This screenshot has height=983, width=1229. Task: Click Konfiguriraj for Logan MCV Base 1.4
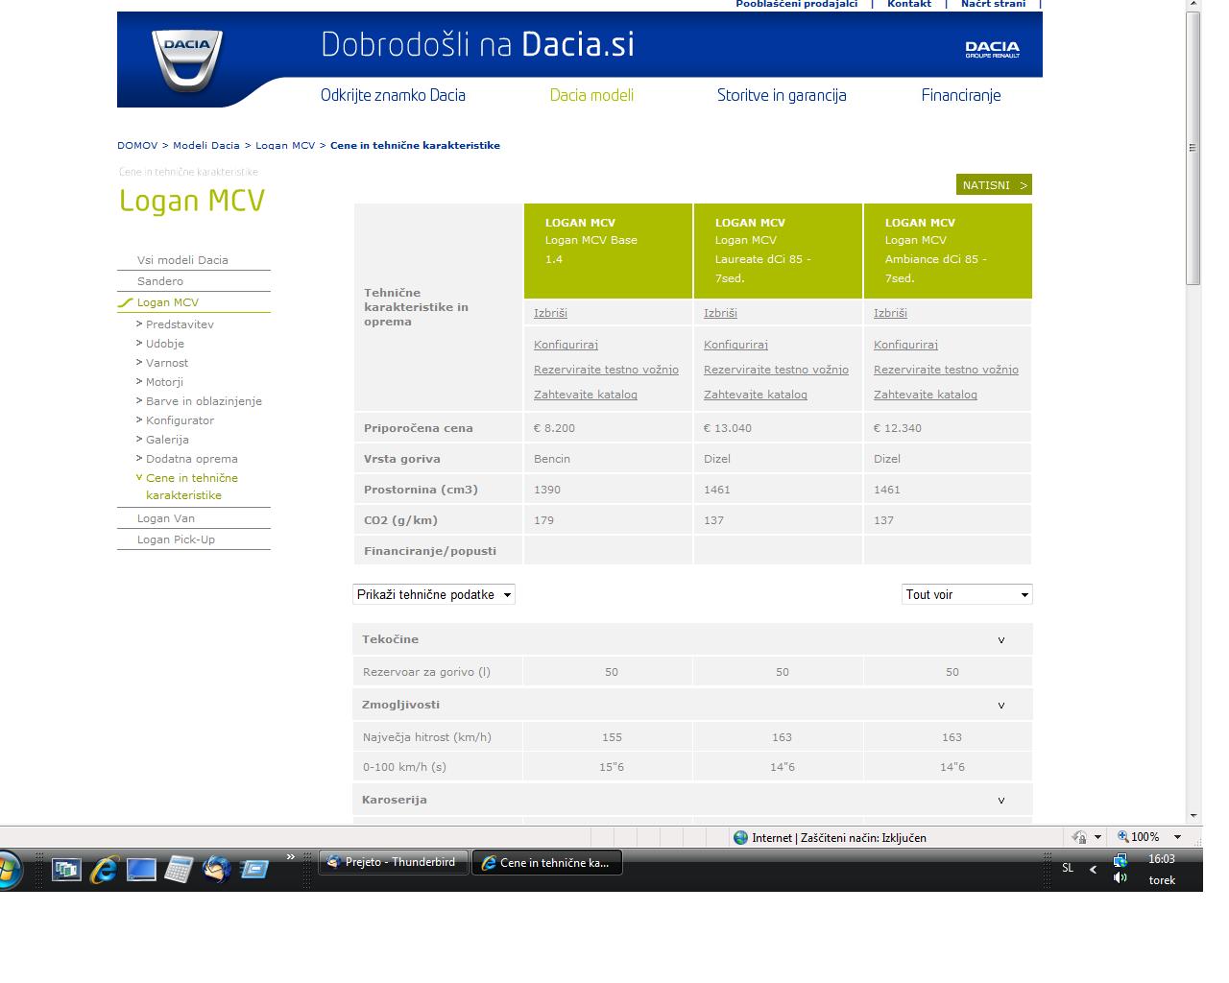click(566, 345)
